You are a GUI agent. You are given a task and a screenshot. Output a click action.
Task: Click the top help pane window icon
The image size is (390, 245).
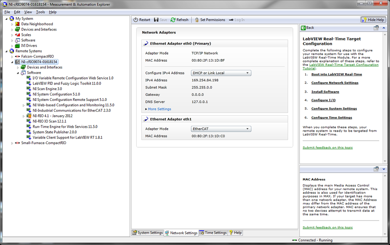pos(376,28)
